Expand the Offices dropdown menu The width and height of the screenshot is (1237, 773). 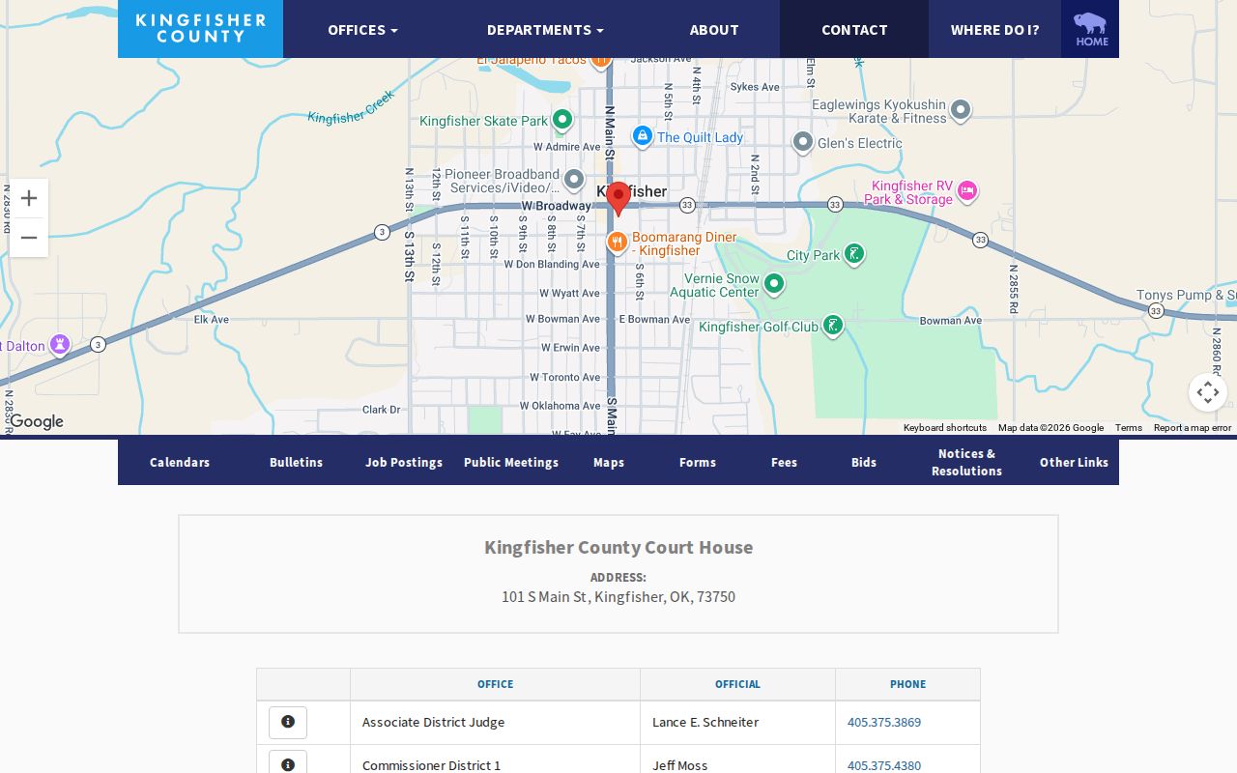pyautogui.click(x=362, y=30)
